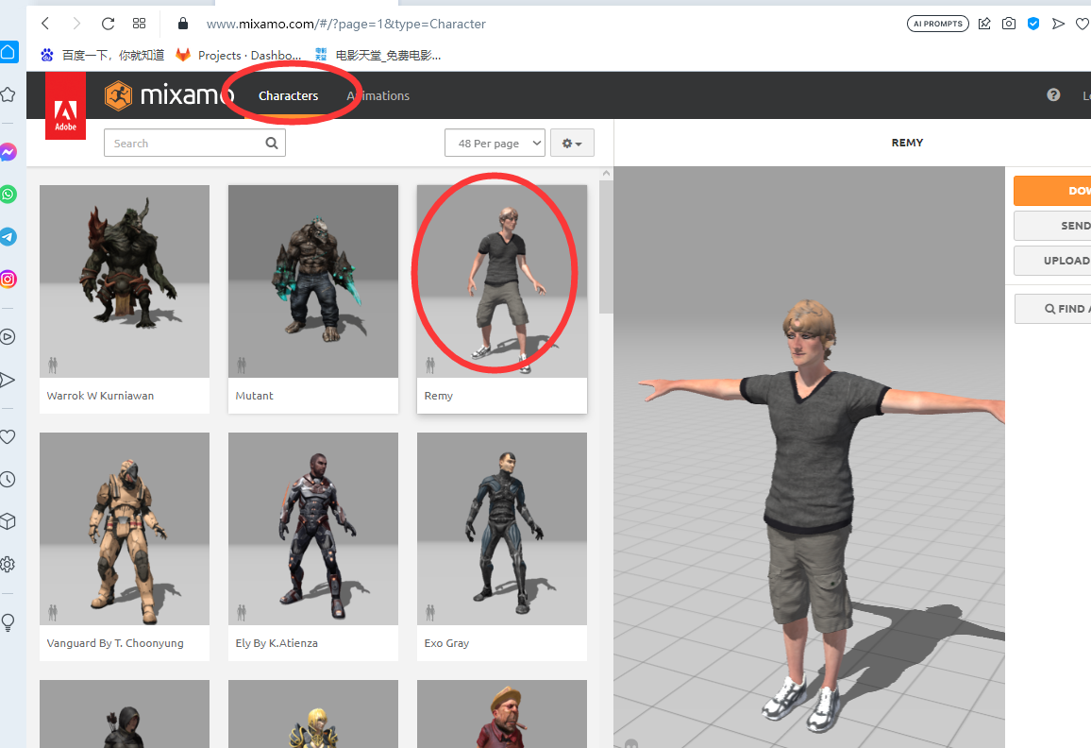
Task: Open the blue privacy shield icon
Action: click(x=1033, y=24)
